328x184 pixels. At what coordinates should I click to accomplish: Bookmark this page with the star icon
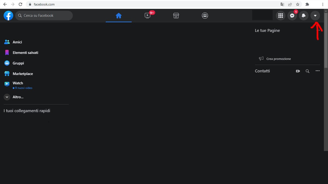(298, 4)
